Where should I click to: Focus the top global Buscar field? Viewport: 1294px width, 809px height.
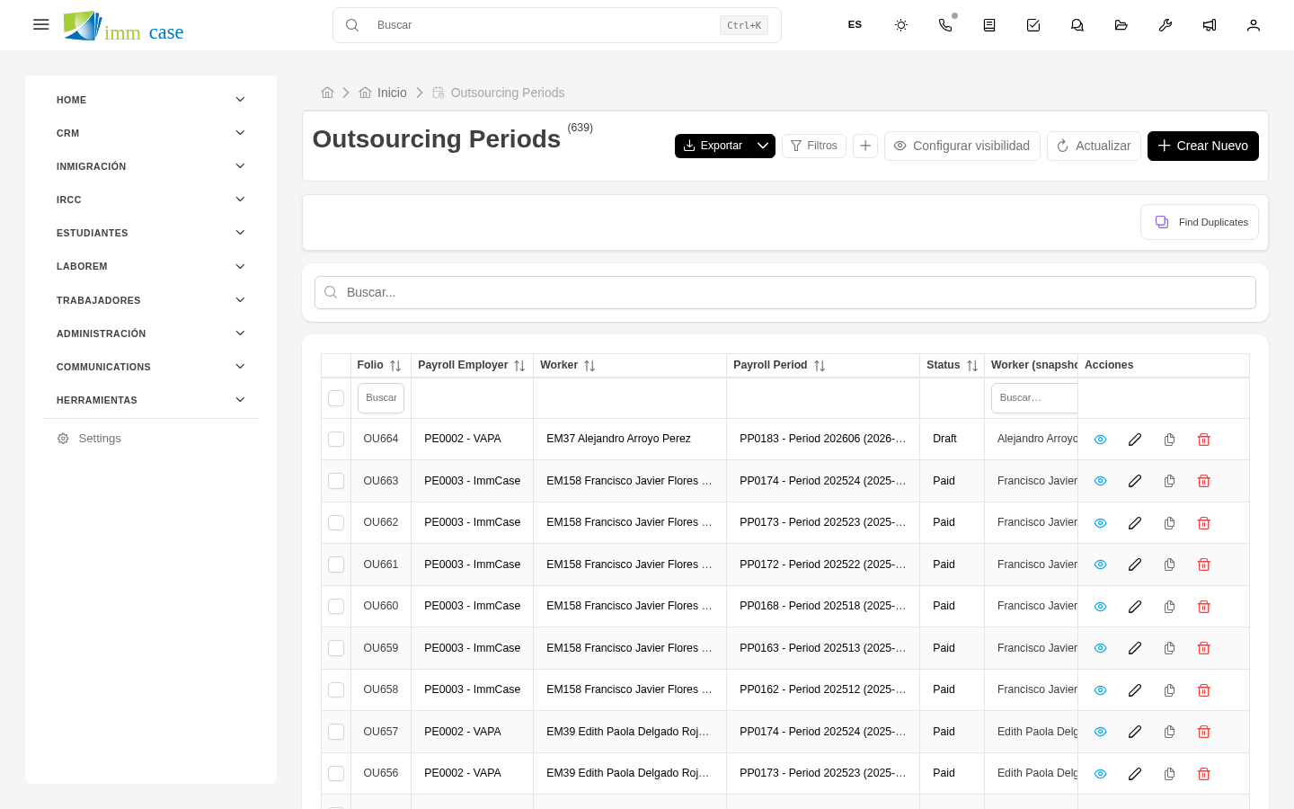coord(557,25)
